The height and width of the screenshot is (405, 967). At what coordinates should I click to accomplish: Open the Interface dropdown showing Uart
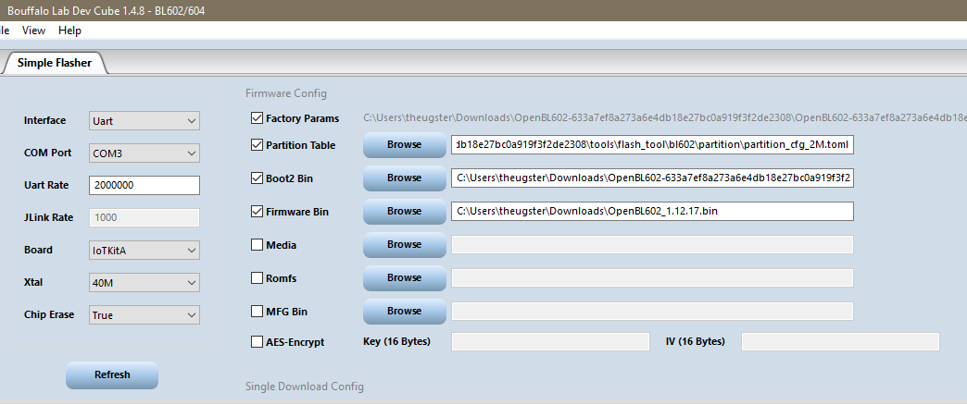point(144,120)
